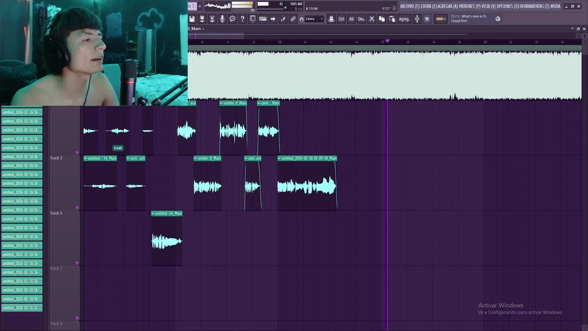This screenshot has width=588, height=331.
Task: Toggle mute dot above the Track 5 label
Action: [x=77, y=263]
